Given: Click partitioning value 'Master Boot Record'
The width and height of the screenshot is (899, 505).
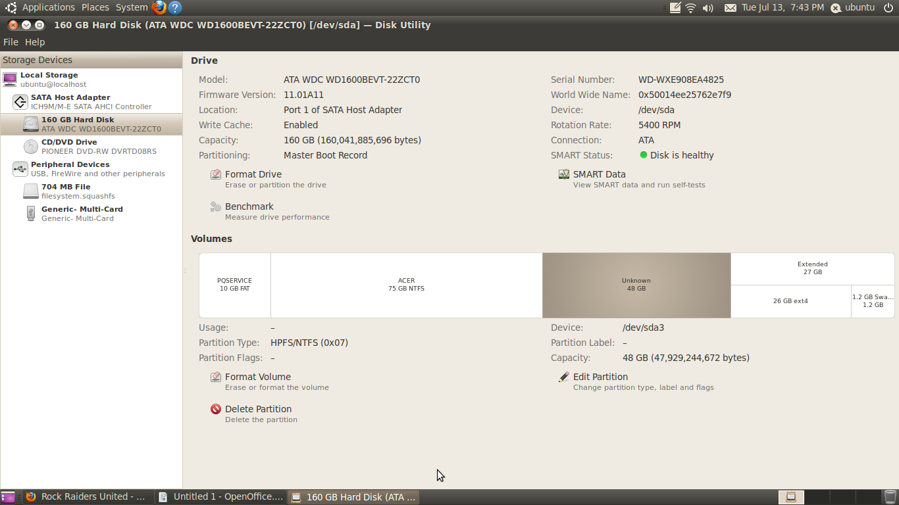Looking at the screenshot, I should pos(326,155).
